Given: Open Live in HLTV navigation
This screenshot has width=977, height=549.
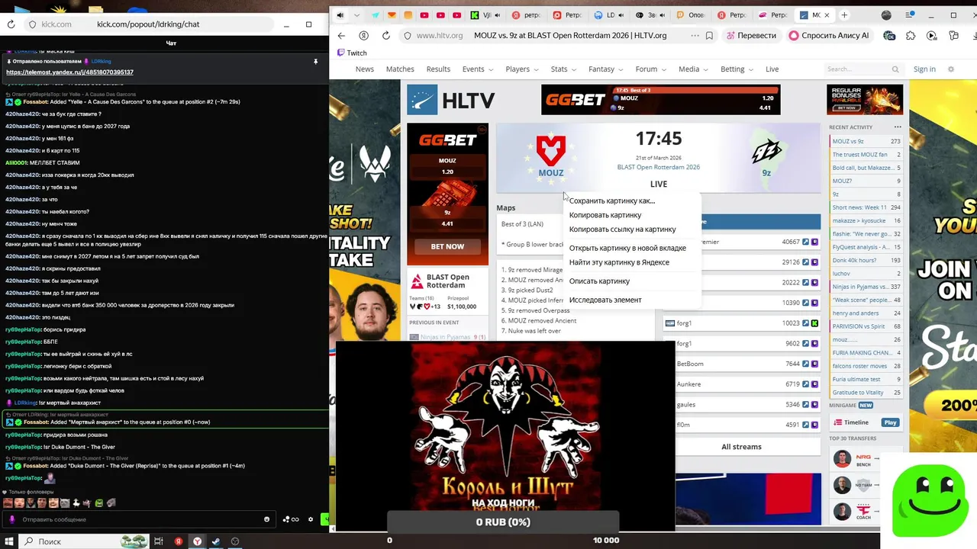Looking at the screenshot, I should (772, 69).
